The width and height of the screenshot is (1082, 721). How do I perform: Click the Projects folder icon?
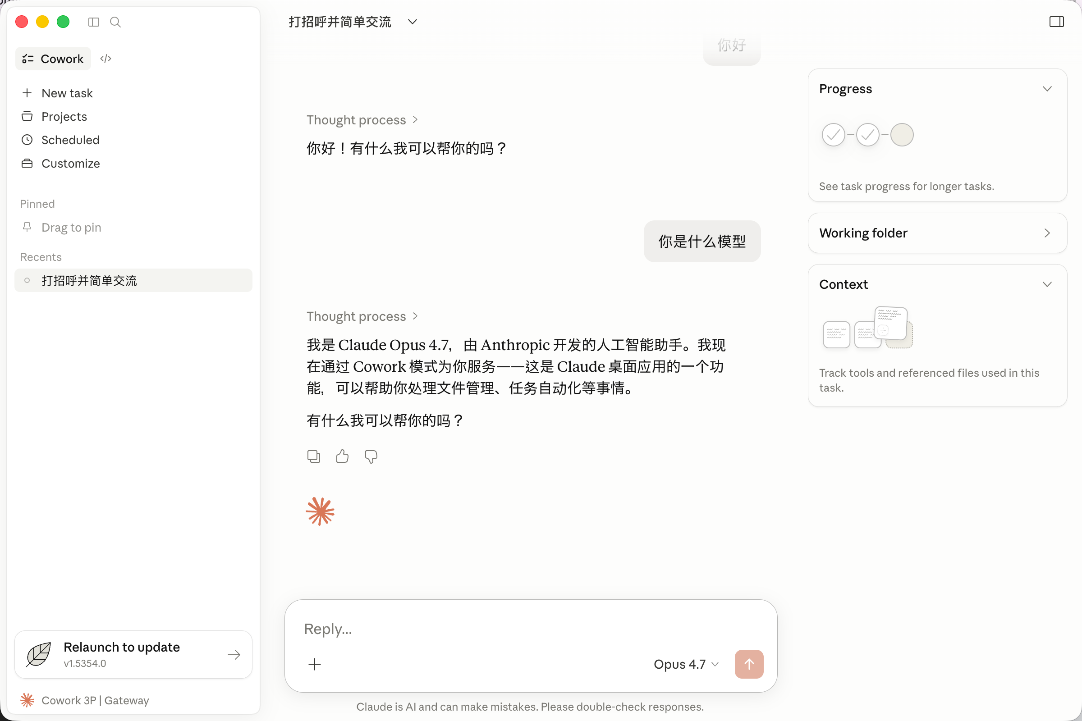pyautogui.click(x=27, y=116)
